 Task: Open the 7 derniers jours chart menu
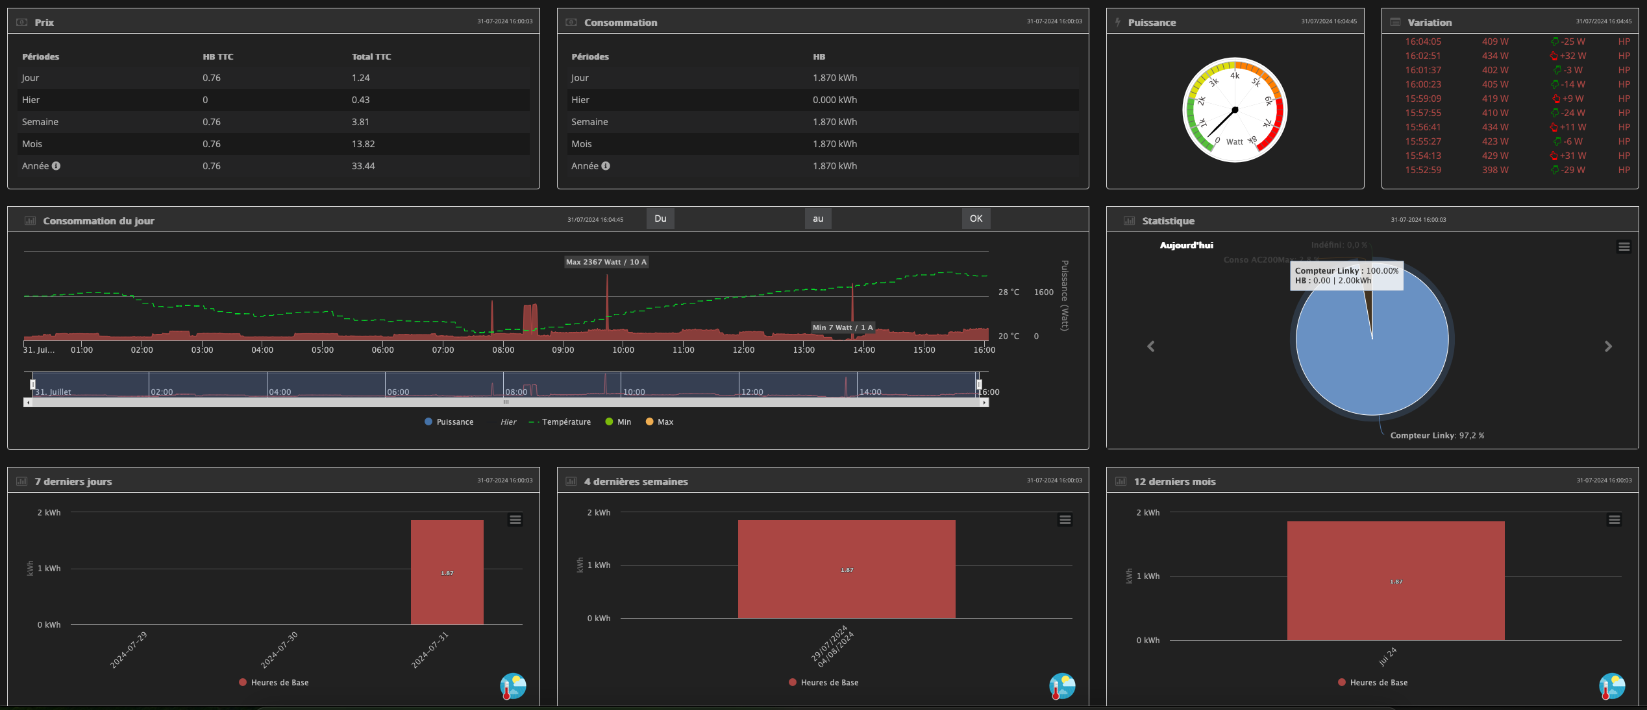pyautogui.click(x=515, y=519)
